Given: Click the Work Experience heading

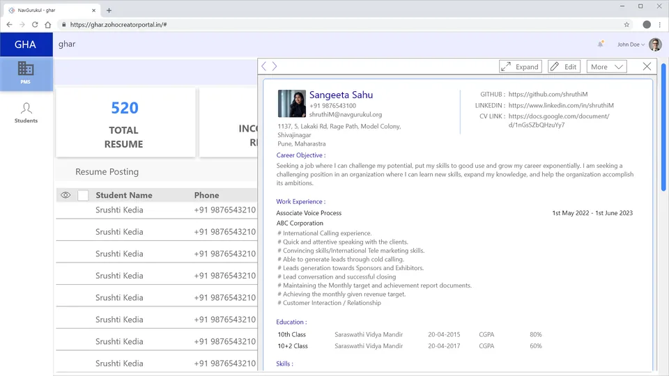Looking at the screenshot, I should [300, 201].
